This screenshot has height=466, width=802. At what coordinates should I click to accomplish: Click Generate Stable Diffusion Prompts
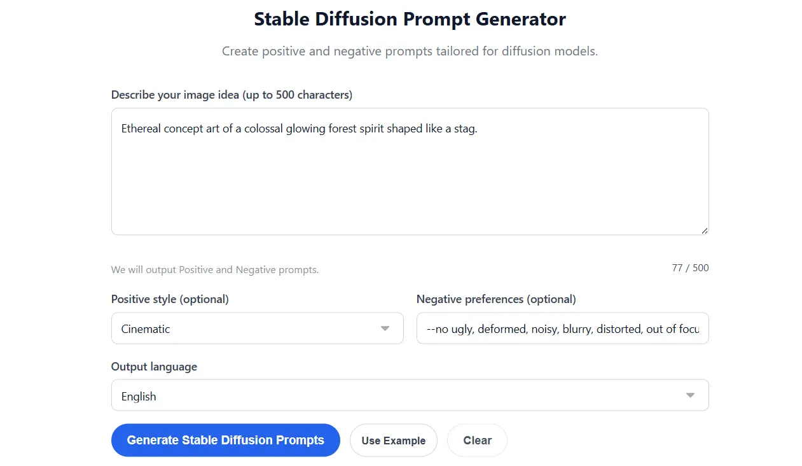click(x=225, y=440)
